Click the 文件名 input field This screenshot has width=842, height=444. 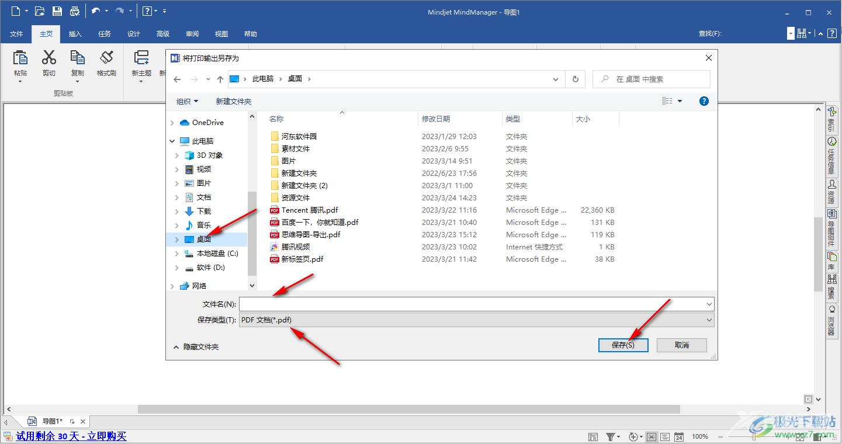(472, 304)
